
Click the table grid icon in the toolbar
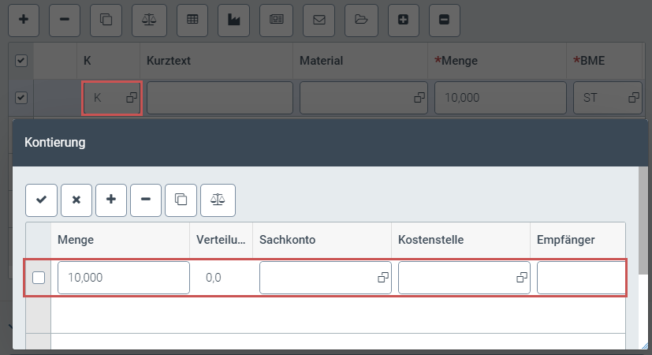pyautogui.click(x=192, y=20)
